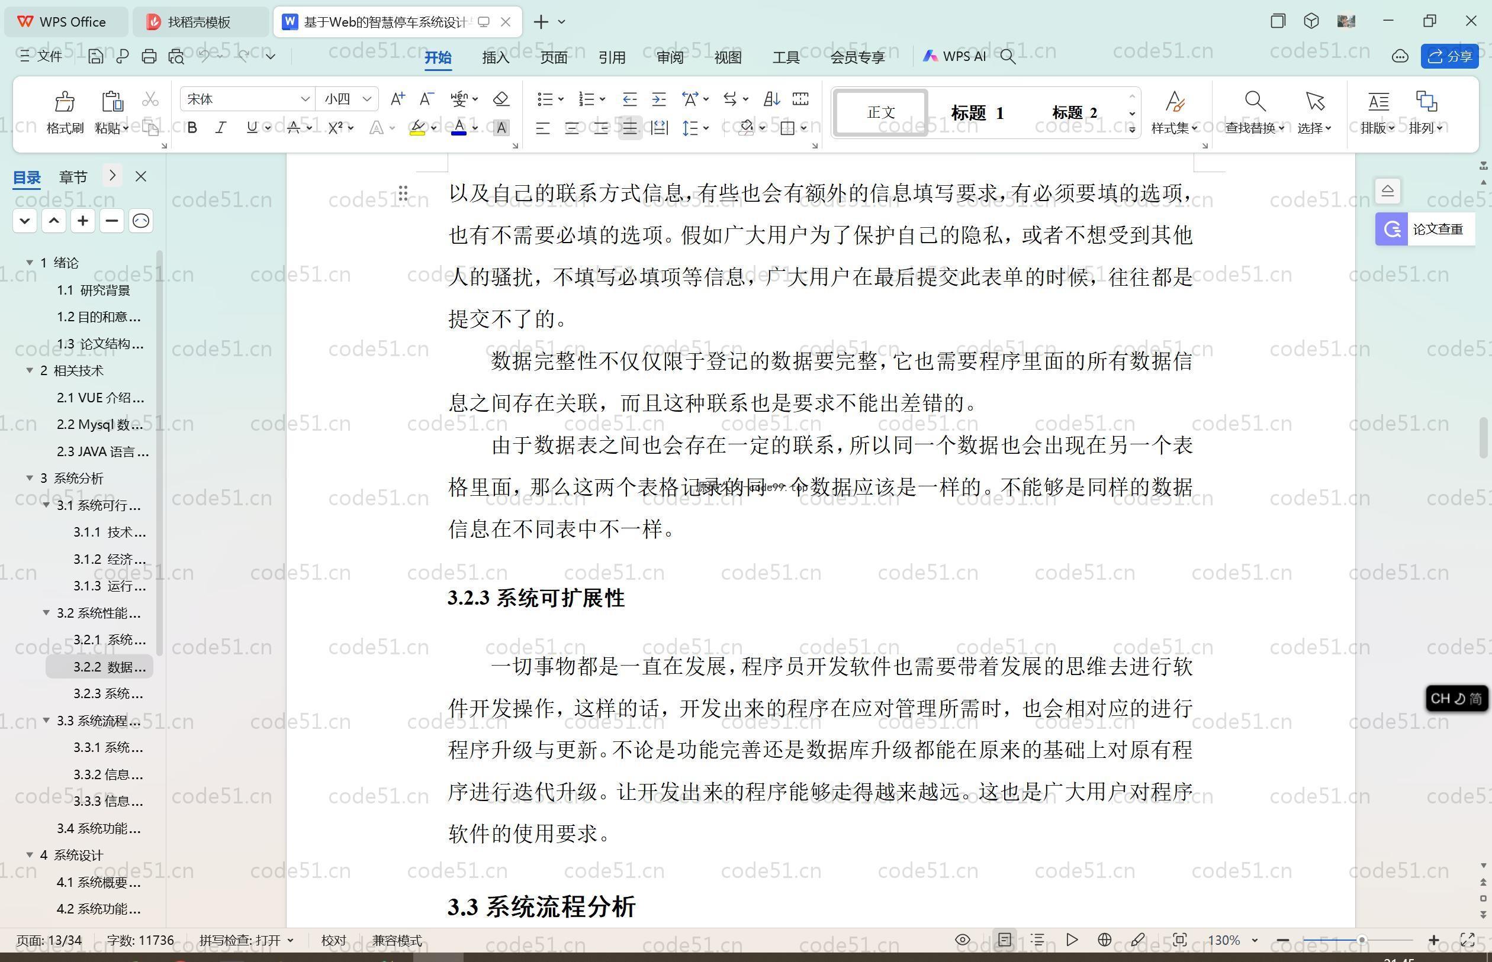Image resolution: width=1492 pixels, height=962 pixels.
Task: Decrease font size with A- icon
Action: 426,99
